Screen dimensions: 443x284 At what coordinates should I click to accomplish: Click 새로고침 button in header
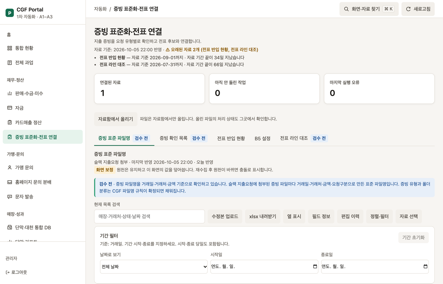click(x=418, y=9)
